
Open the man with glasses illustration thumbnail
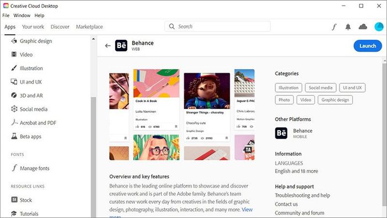pyautogui.click(x=156, y=147)
